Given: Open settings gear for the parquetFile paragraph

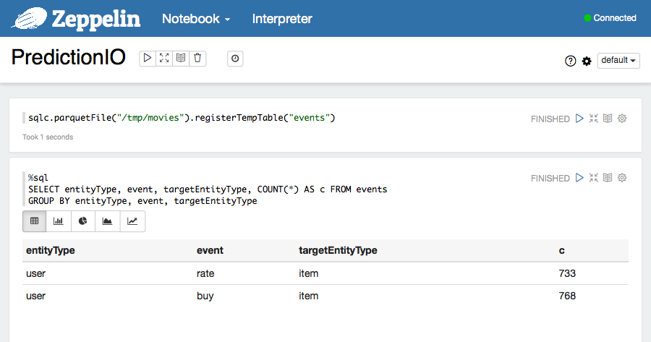Looking at the screenshot, I should [622, 119].
